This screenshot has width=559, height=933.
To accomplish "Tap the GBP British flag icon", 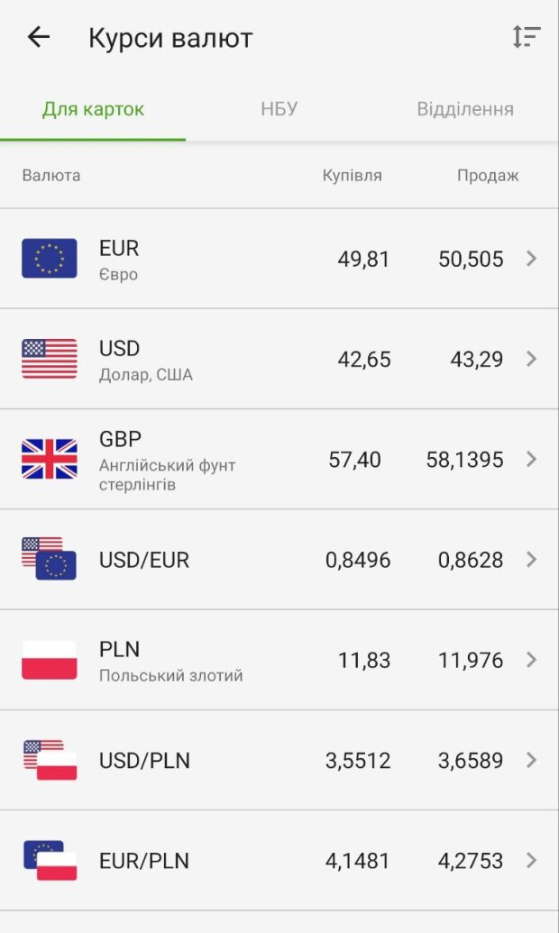I will (50, 459).
